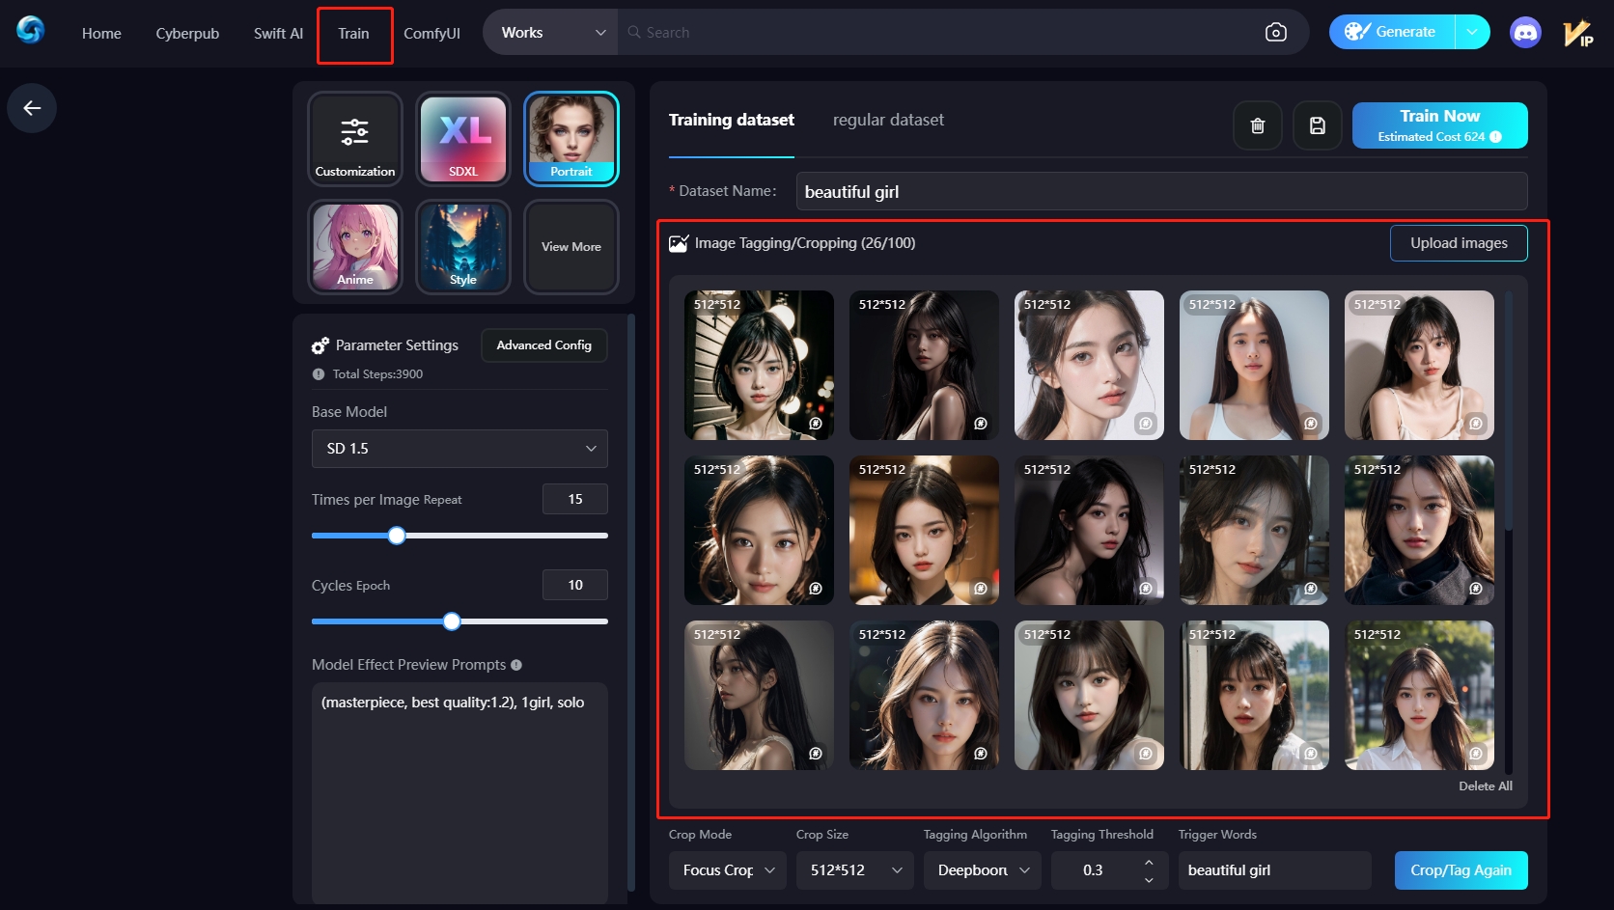Open the Discord icon in header
The image size is (1614, 910).
tap(1525, 33)
